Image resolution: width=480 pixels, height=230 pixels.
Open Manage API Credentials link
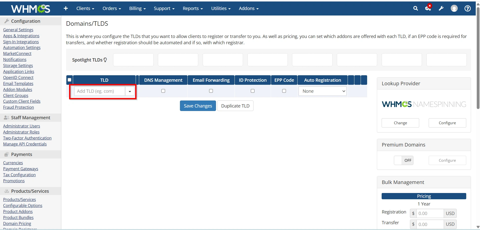[25, 144]
